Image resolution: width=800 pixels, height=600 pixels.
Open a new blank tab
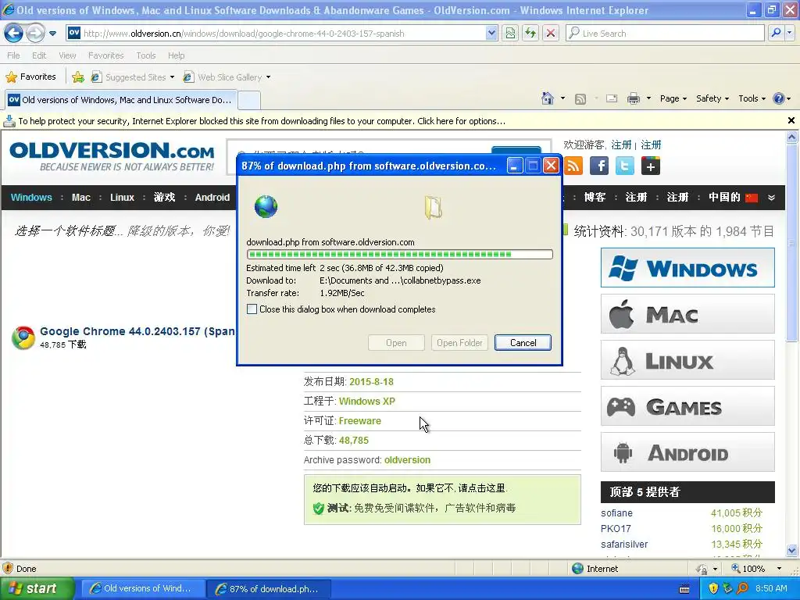249,100
